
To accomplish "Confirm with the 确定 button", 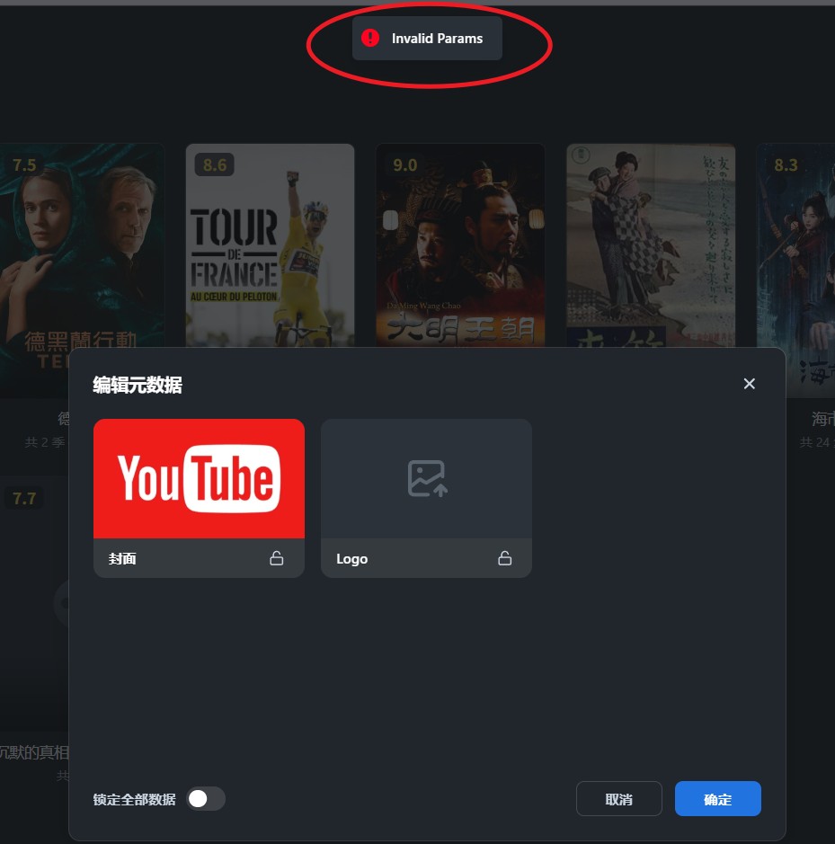I will pyautogui.click(x=717, y=799).
